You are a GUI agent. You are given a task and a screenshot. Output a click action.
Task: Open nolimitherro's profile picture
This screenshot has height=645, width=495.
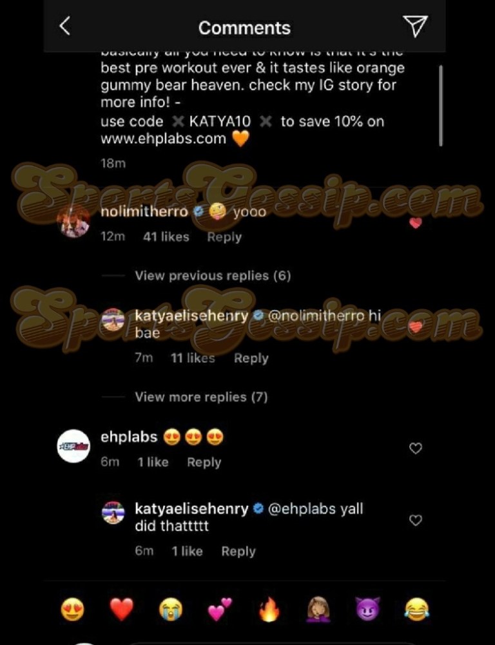74,222
